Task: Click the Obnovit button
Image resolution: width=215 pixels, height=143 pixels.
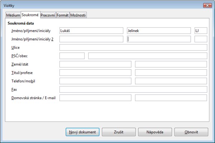Action: 191,132
